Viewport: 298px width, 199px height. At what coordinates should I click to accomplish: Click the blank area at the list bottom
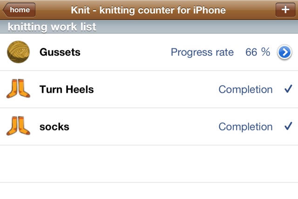pyautogui.click(x=149, y=190)
